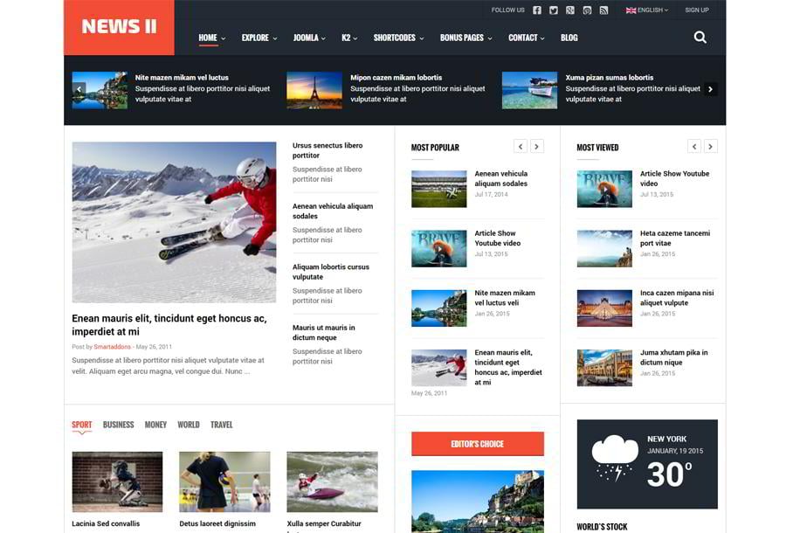Open the Facebook follow icon
The image size is (786, 533).
[537, 10]
